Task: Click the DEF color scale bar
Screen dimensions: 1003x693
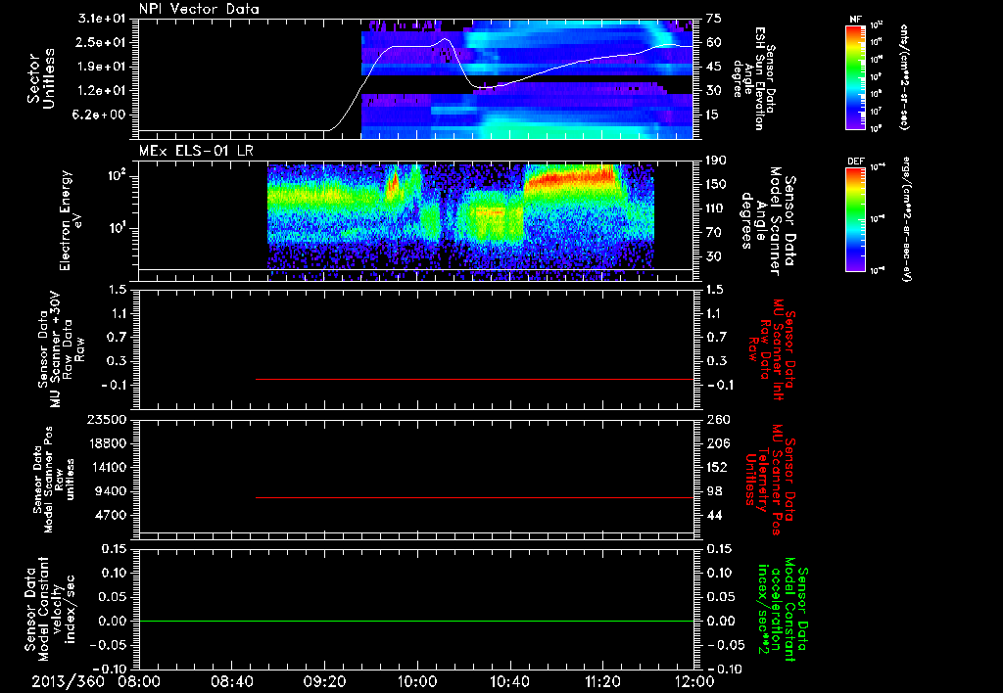Action: [x=855, y=218]
